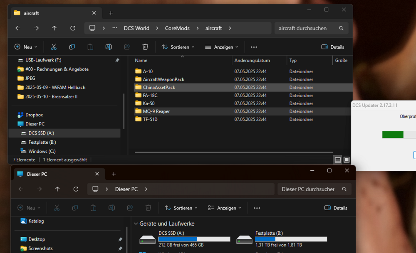
Task: Click the delete trash icon in aircraft window
Action: (x=145, y=47)
